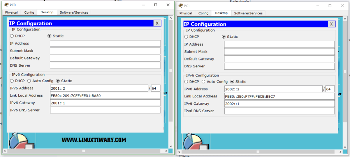Select DHCP radio under IP Configuration in PC1

pos(186,37)
